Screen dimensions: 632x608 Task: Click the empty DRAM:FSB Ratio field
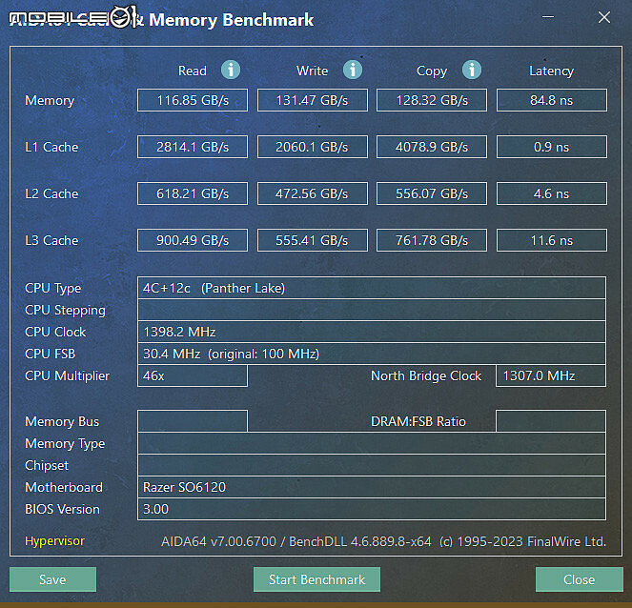(x=551, y=421)
